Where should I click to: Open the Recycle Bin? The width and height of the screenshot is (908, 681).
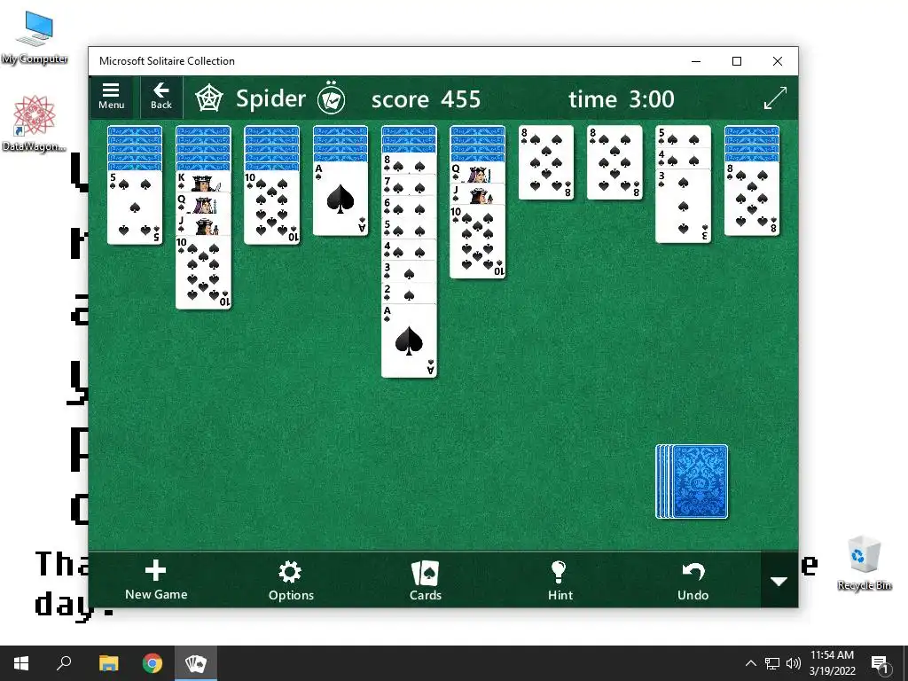pos(864,563)
